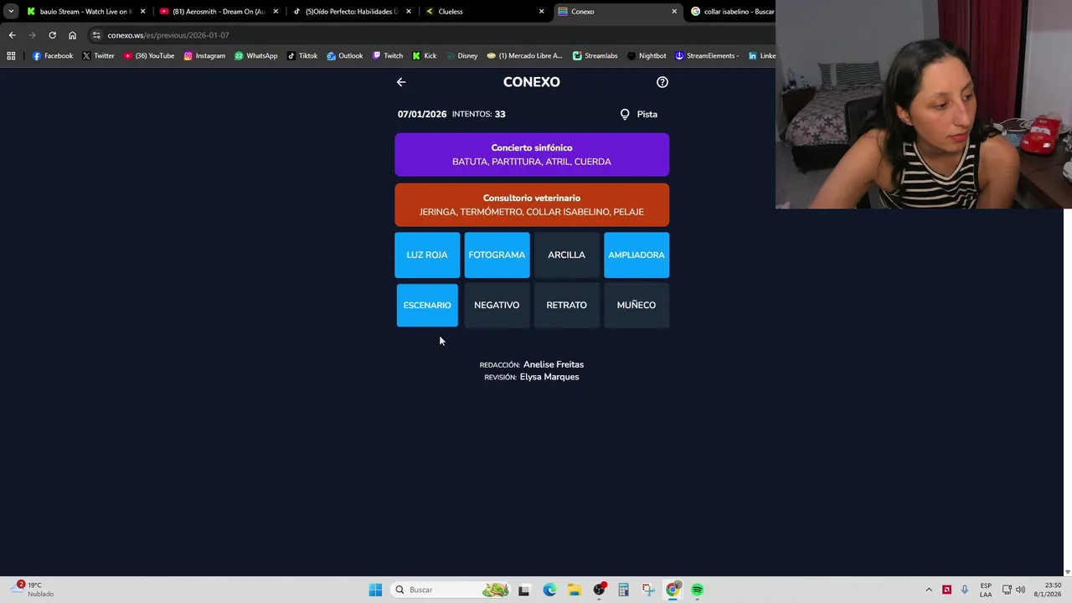Click the browser back arrow
The image size is (1072, 603).
(12, 35)
